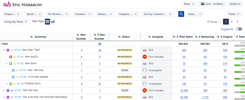Open the Sprint filter dropdown
The height and width of the screenshot is (100, 245).
click(x=34, y=14)
